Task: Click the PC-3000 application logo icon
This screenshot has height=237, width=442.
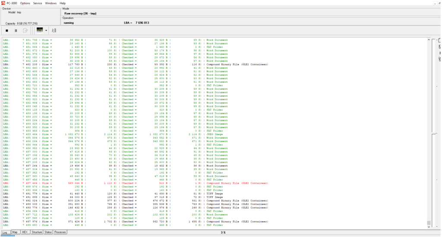Action: click(3, 3)
